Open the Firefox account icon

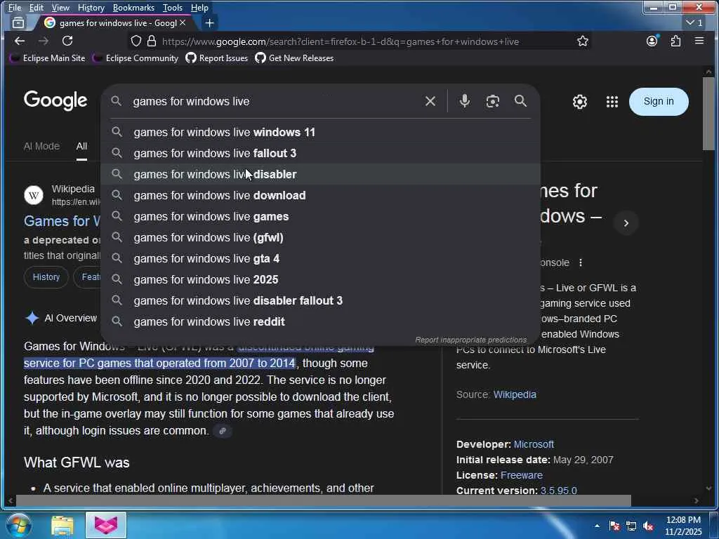(x=652, y=41)
